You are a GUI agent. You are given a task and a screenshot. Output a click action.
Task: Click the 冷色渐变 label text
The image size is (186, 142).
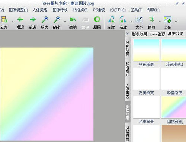[146, 64]
